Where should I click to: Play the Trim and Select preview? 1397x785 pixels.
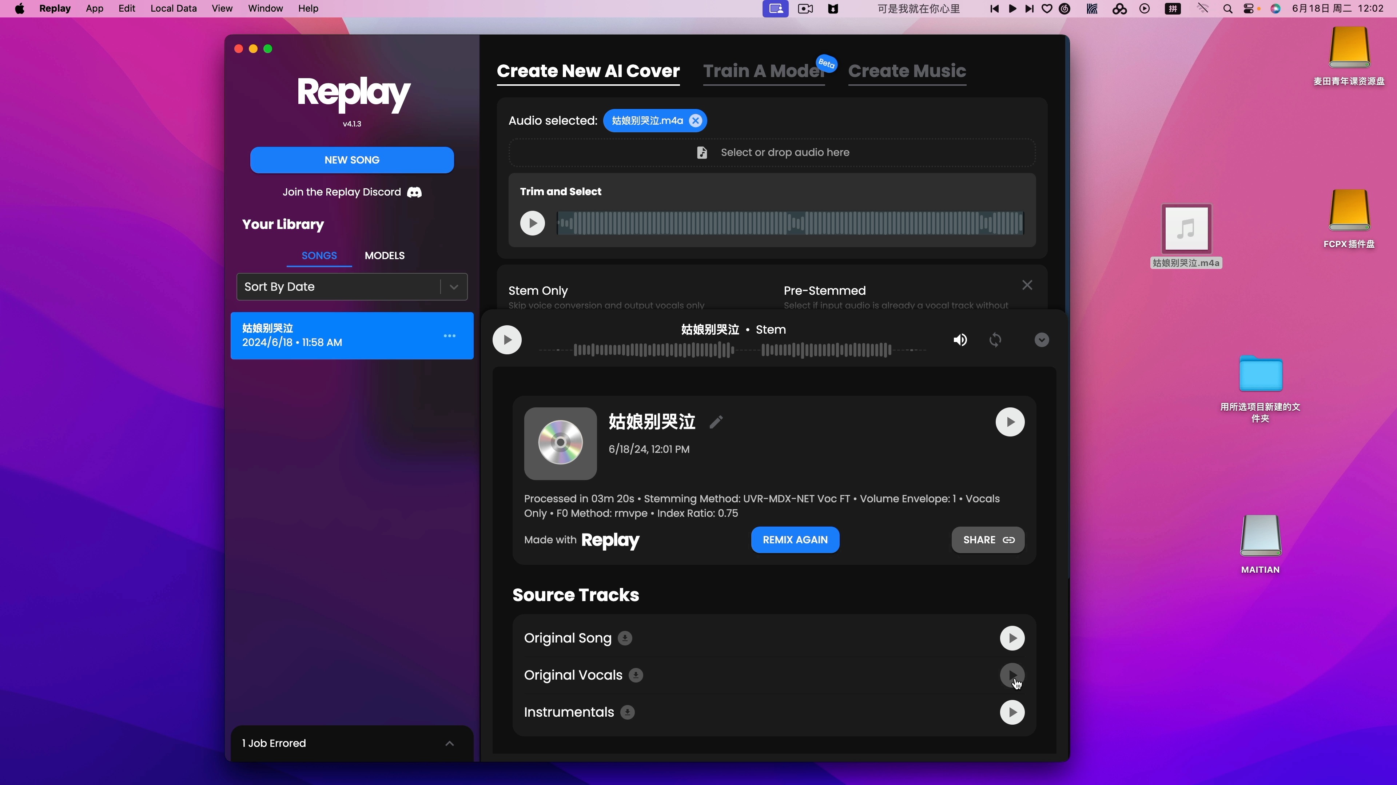pos(533,223)
